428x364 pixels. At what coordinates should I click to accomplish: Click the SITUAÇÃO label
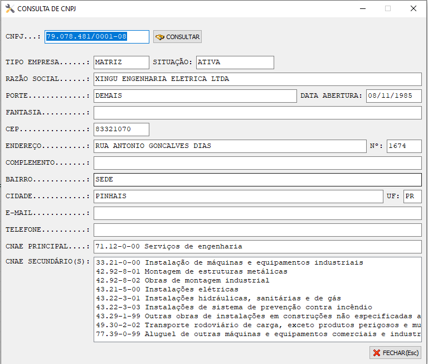pos(172,63)
